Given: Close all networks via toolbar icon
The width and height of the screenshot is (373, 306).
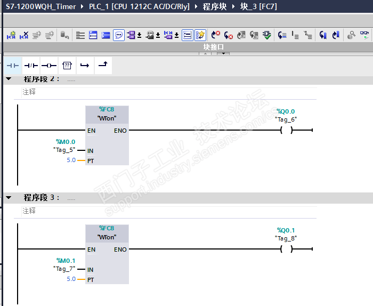Looking at the screenshot, I should (x=106, y=35).
